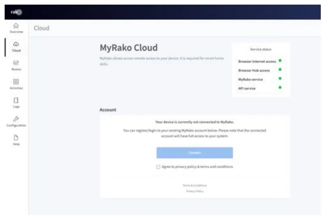Screen dimensions: 328x218
Task: Open the Privacy Policy link
Action: click(195, 191)
